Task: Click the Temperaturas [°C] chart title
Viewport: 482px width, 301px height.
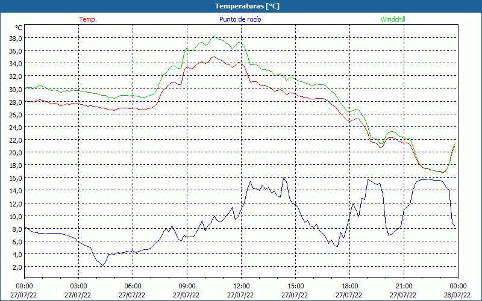Action: pos(247,6)
